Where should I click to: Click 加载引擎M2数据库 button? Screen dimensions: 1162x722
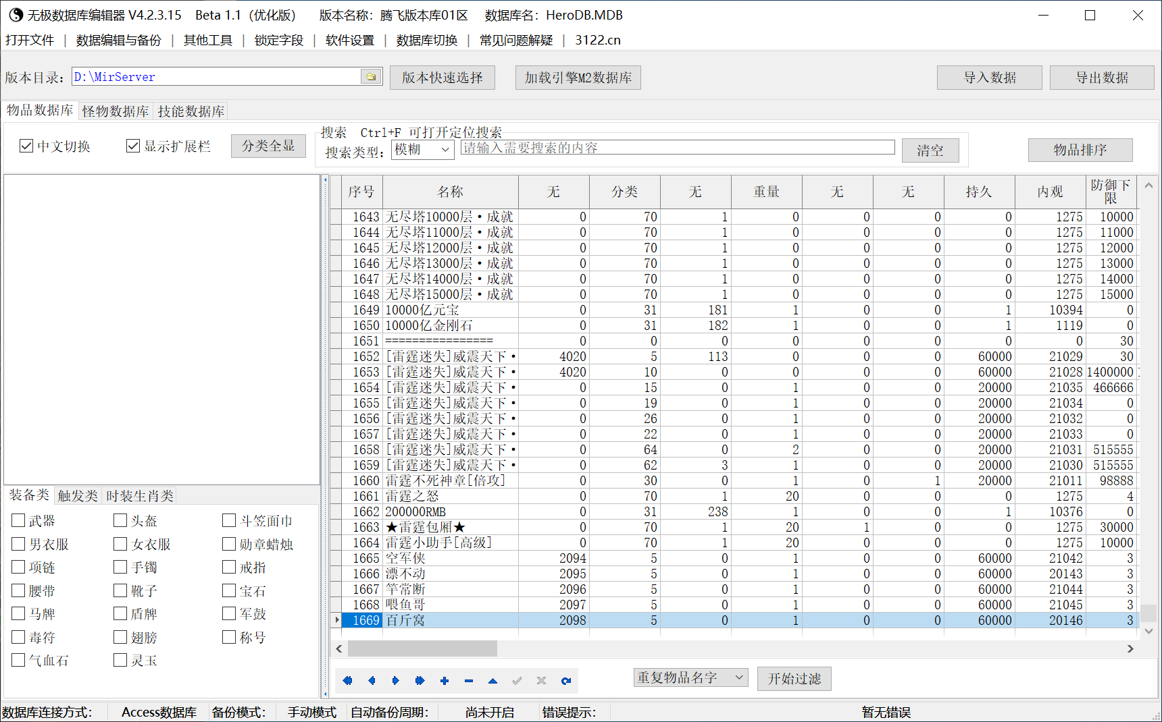click(x=578, y=78)
